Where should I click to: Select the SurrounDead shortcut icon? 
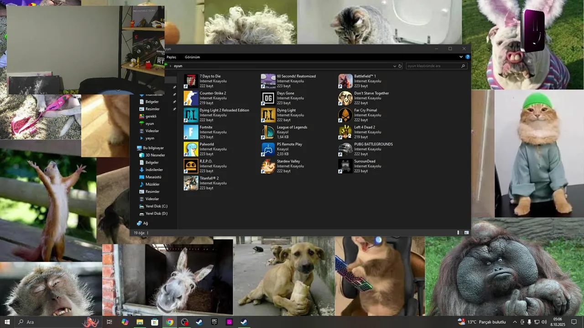[345, 166]
